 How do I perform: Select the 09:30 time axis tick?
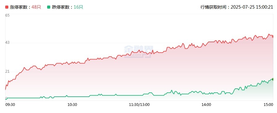(x=10, y=104)
